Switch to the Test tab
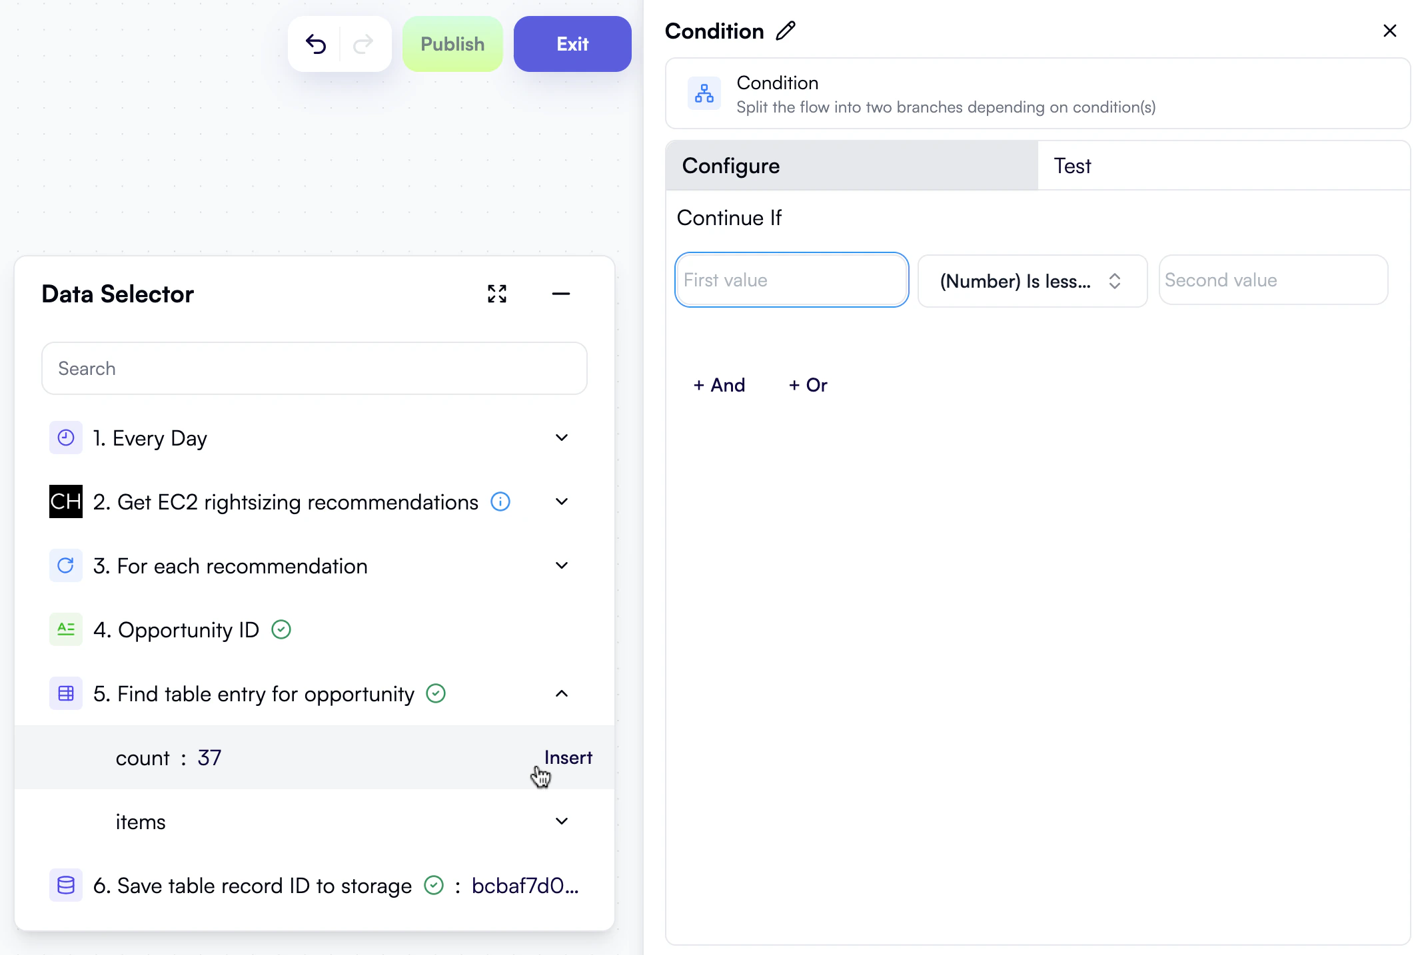The width and height of the screenshot is (1422, 955). [x=1072, y=165]
